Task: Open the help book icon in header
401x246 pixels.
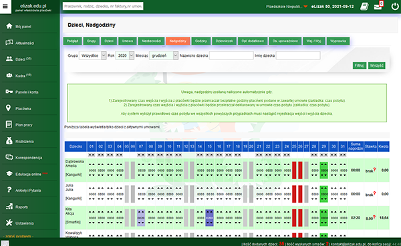Action: click(x=364, y=7)
